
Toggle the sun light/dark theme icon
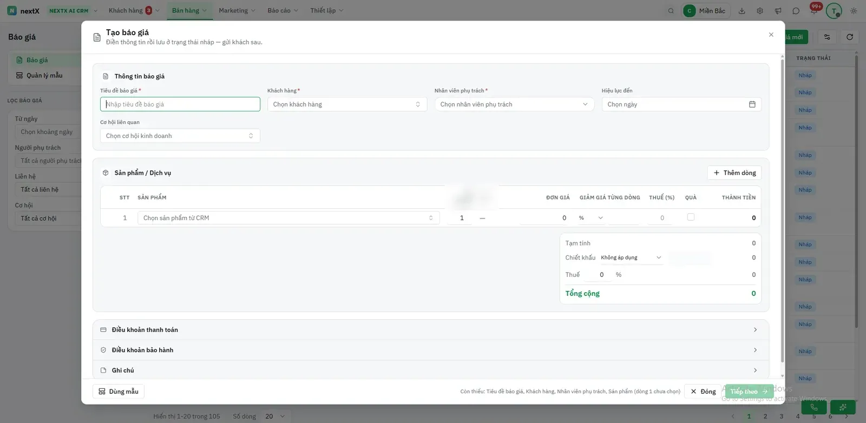coord(854,11)
